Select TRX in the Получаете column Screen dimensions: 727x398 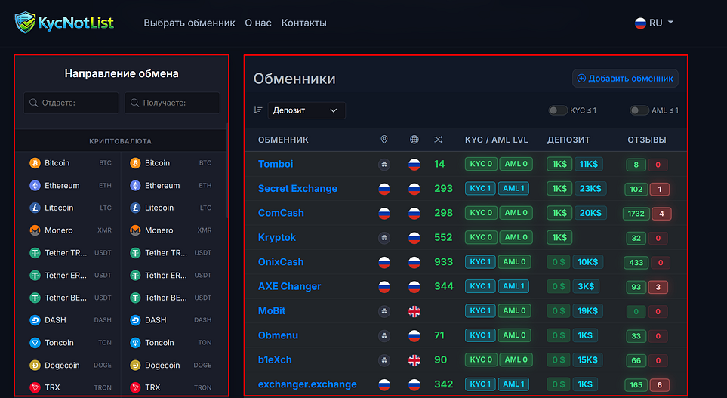click(x=171, y=387)
